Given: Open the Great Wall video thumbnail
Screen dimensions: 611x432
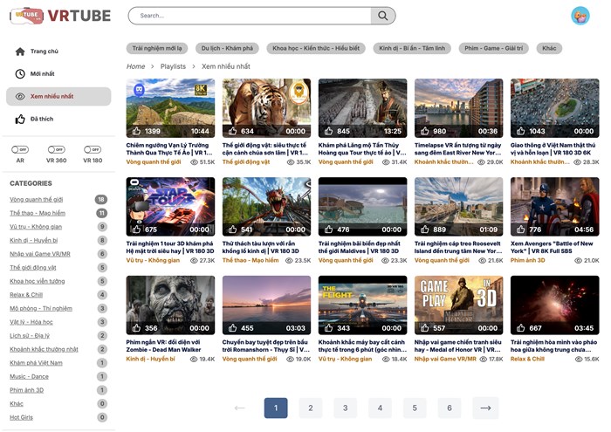Looking at the screenshot, I should [170, 108].
